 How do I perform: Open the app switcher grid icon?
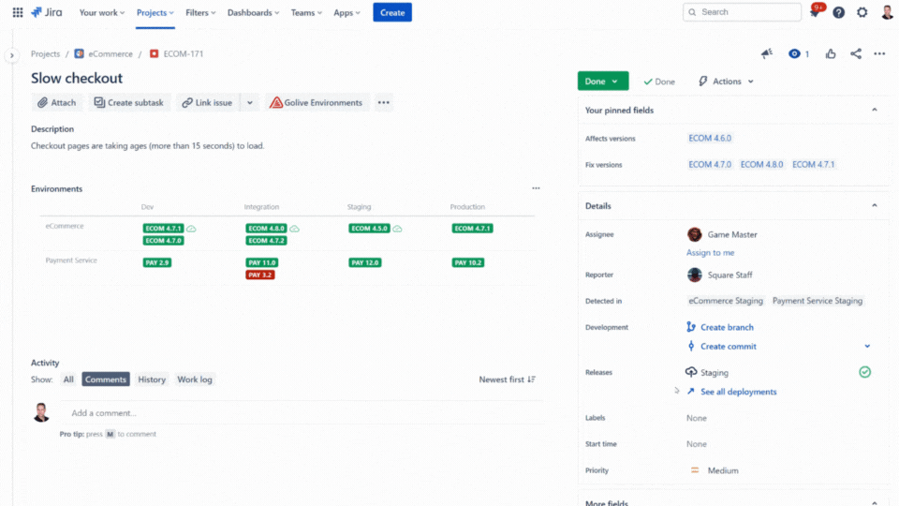(18, 12)
